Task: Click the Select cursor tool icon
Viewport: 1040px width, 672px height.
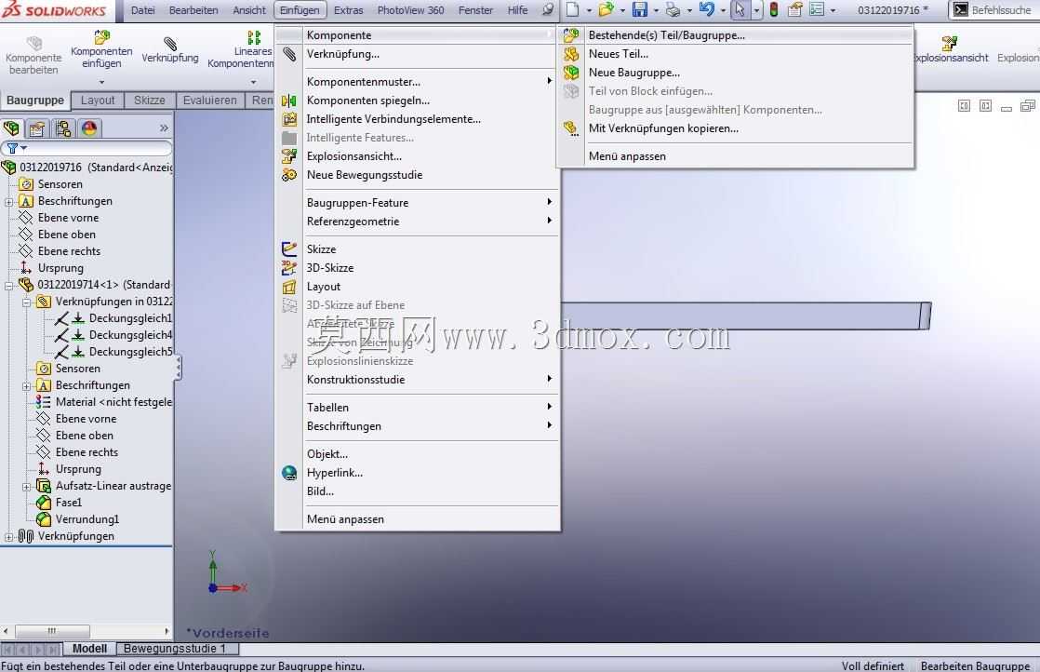Action: click(740, 10)
